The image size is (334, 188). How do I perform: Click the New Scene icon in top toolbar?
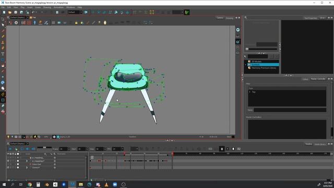pos(4,13)
